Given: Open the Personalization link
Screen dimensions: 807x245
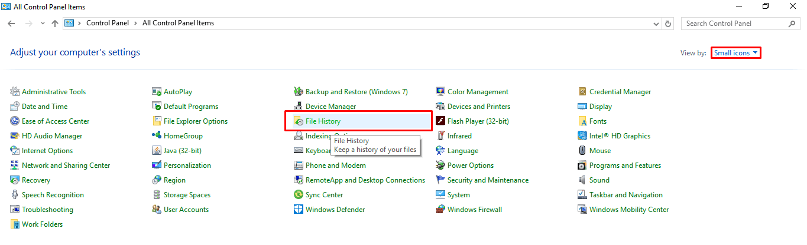Looking at the screenshot, I should [x=187, y=165].
